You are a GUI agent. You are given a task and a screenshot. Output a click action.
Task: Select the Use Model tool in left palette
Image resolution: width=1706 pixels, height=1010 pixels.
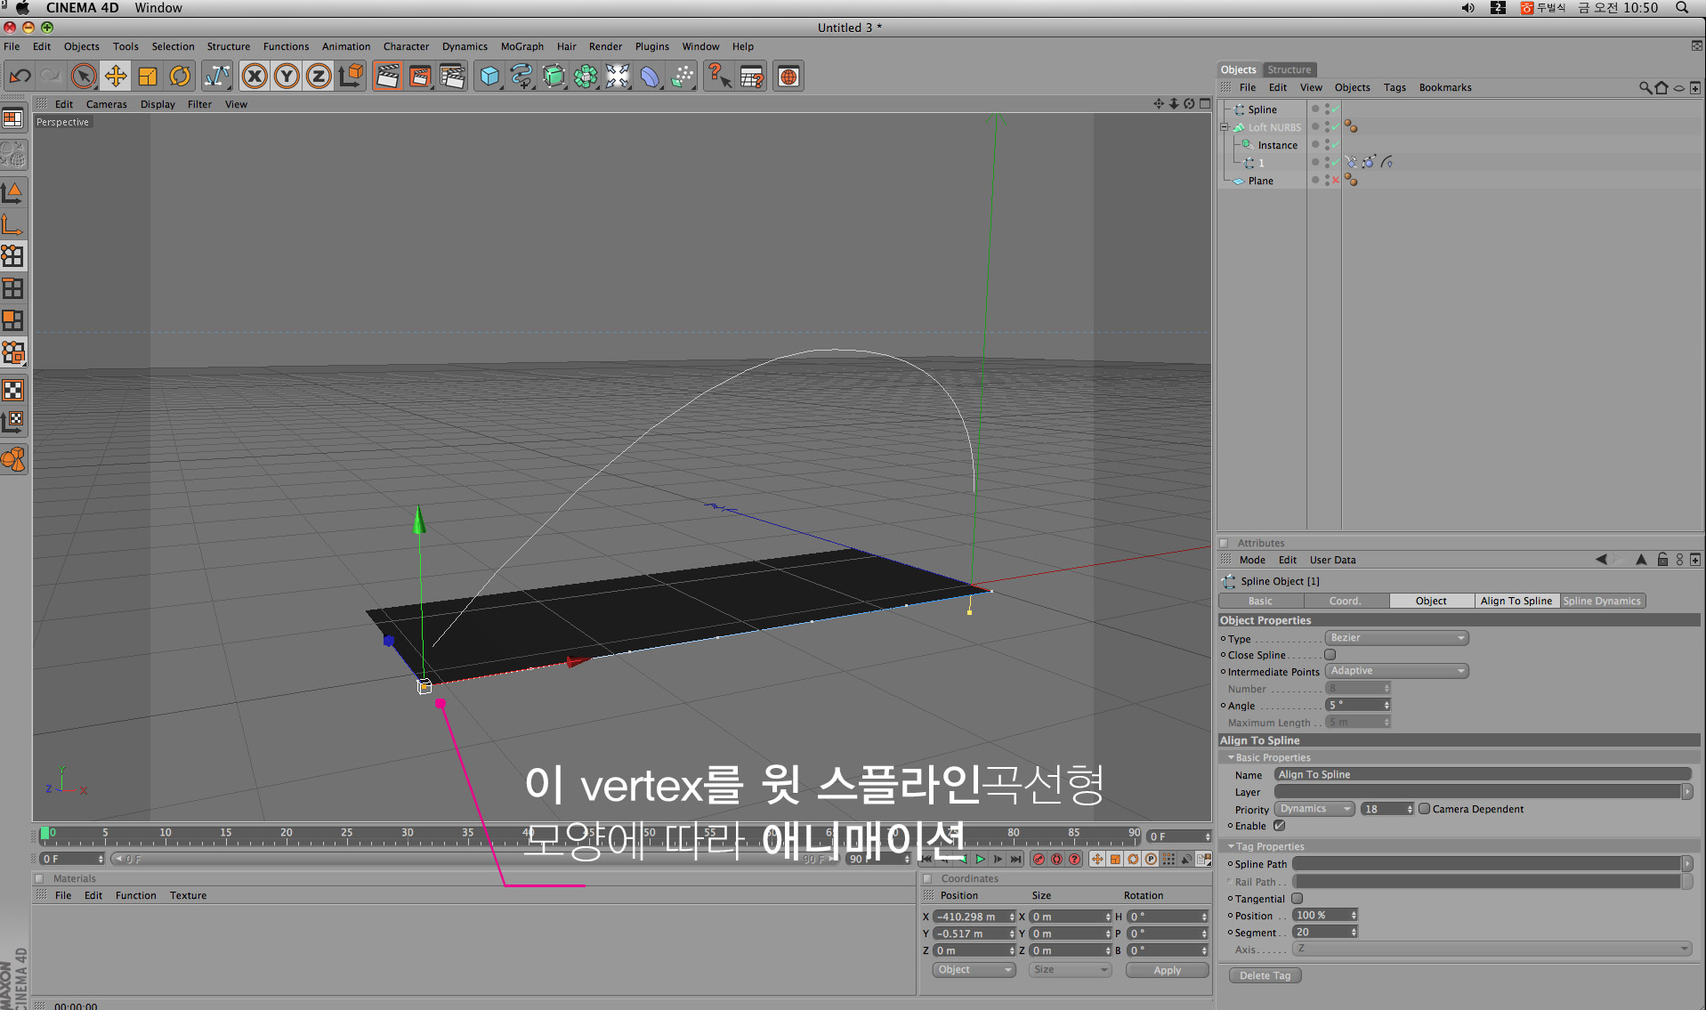click(13, 192)
